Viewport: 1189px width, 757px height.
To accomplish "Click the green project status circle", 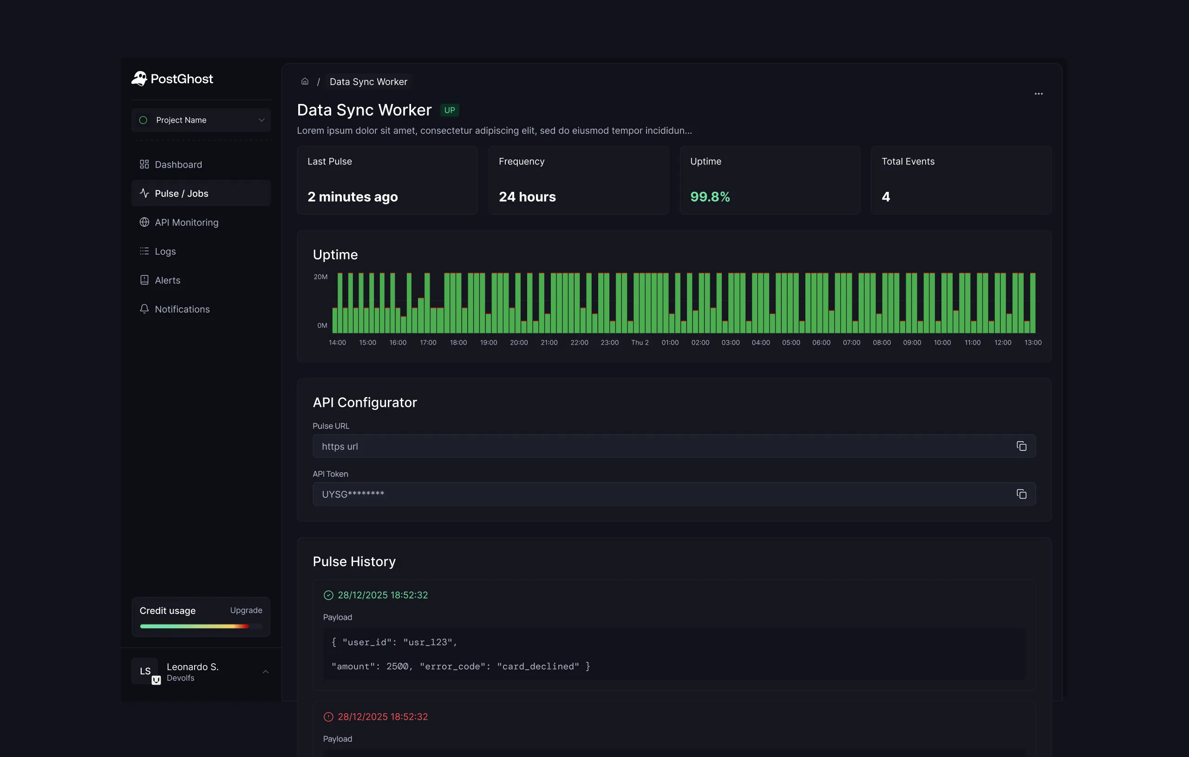I will [x=143, y=120].
